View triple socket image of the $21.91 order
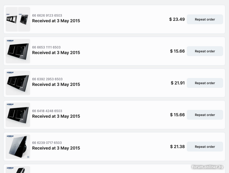The width and height of the screenshot is (229, 173). [18, 83]
